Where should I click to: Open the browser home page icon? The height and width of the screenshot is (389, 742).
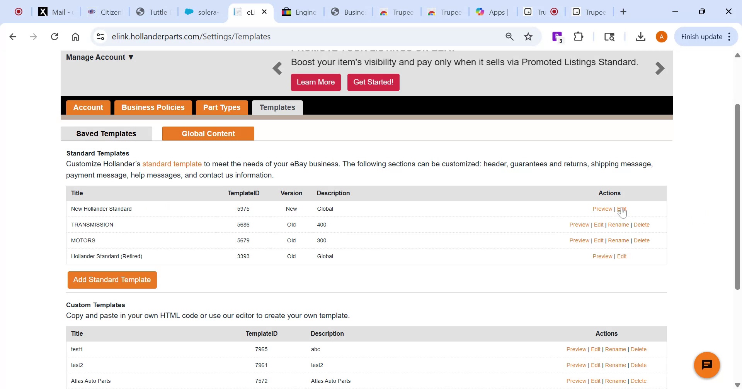75,36
